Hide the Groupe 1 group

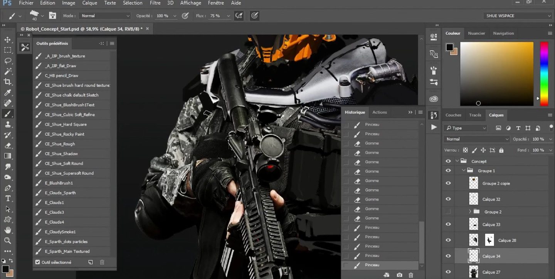pos(448,171)
